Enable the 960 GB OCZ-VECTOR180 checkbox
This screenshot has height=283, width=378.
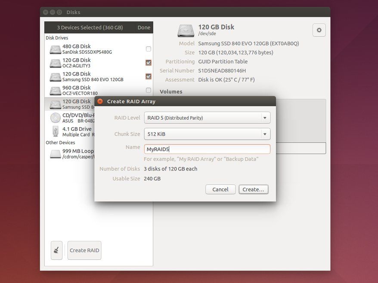[x=148, y=90]
